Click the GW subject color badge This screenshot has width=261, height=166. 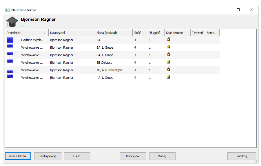tap(10, 40)
